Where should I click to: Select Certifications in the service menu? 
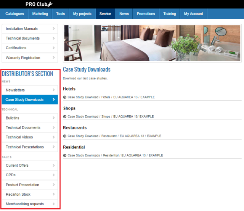click(x=16, y=48)
